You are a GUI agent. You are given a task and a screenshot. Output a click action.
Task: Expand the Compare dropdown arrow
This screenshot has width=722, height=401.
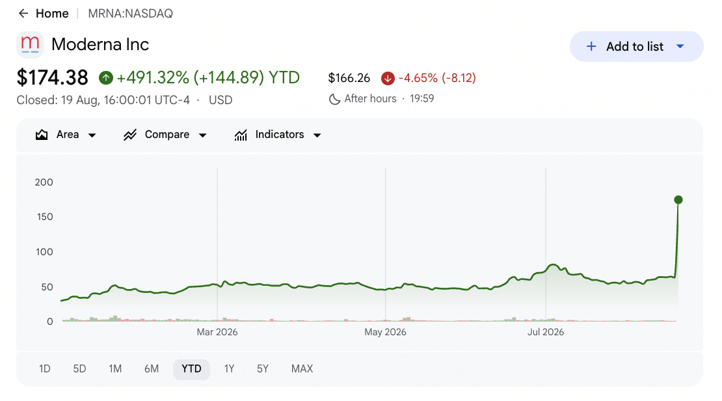(202, 135)
